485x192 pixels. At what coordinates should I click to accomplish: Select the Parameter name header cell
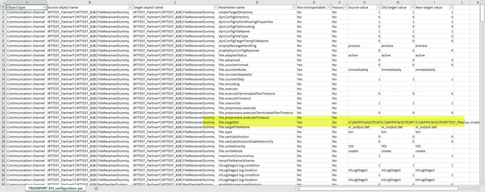coord(257,7)
